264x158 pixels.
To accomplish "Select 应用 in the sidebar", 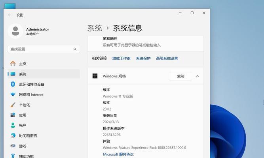I will [x=44, y=115].
